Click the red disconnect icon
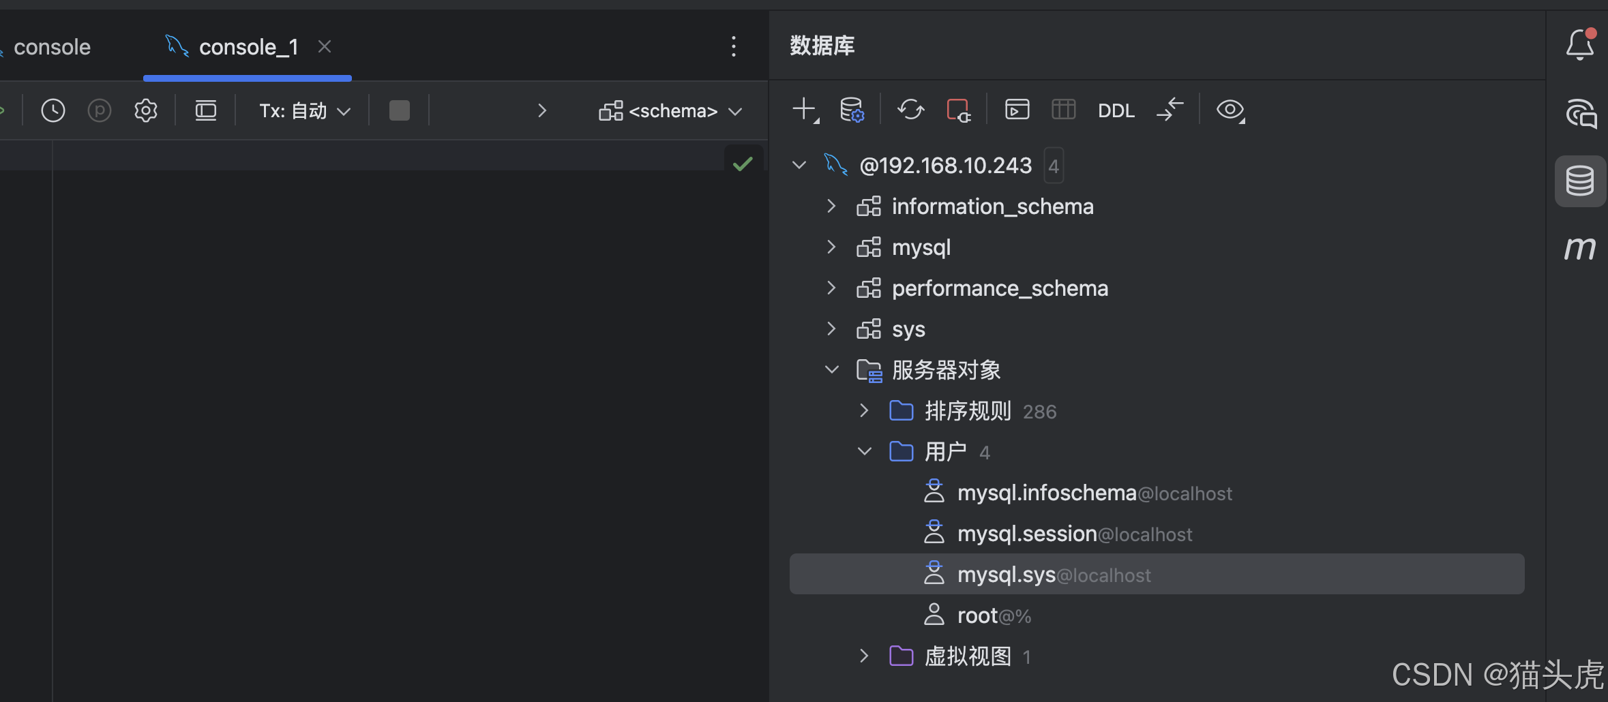The height and width of the screenshot is (702, 1608). click(x=959, y=110)
